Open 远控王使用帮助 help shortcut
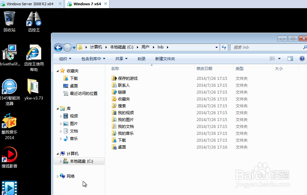The width and height of the screenshot is (307, 195). tap(34, 58)
